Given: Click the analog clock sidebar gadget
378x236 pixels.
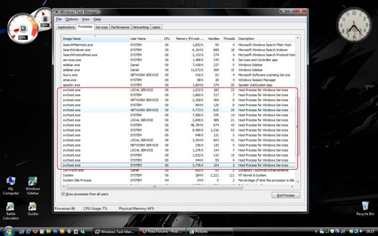Looking at the screenshot, I should [x=354, y=25].
